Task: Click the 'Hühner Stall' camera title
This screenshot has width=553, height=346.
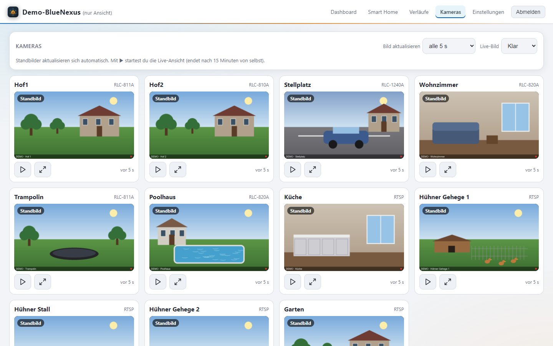Action: click(x=32, y=309)
